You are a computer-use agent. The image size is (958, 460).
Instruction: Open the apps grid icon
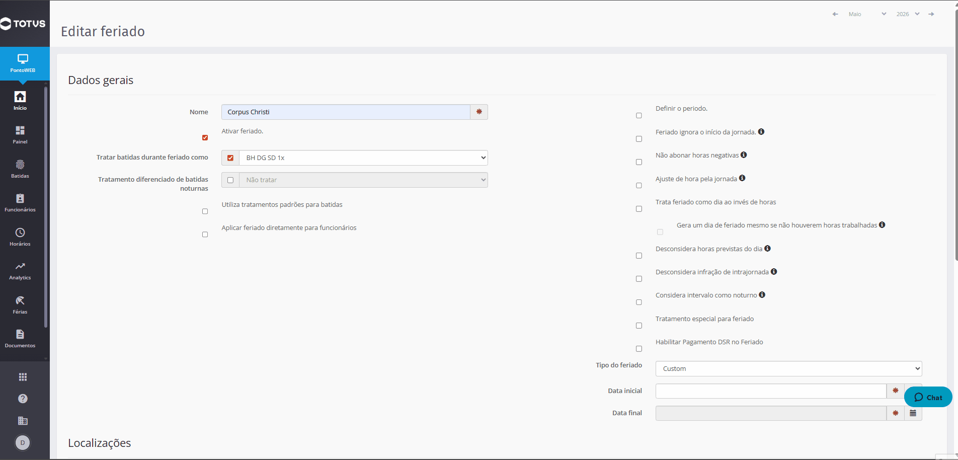pyautogui.click(x=23, y=377)
